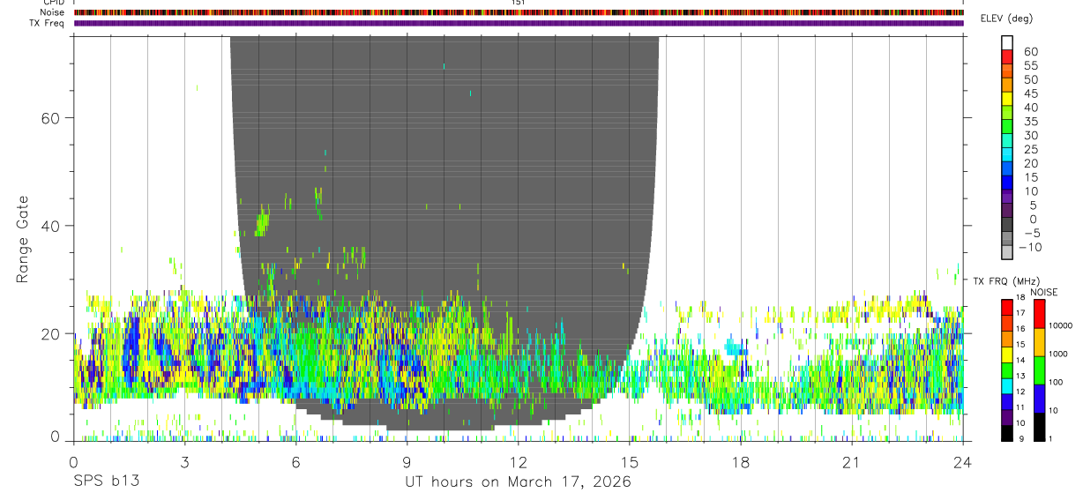Image resolution: width=1083 pixels, height=500 pixels.
Task: Click the purple TX Freq strip above plot
Action: tap(519, 23)
